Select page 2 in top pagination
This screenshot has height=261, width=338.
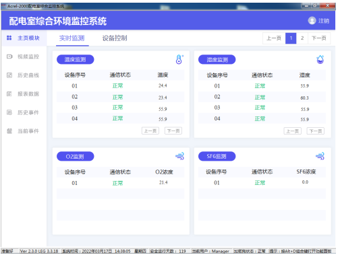(x=302, y=38)
